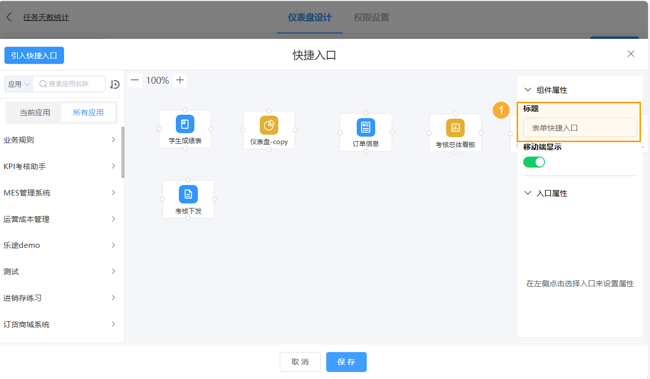Select the 学生成绩表 form icon
The image size is (650, 379).
coord(185,124)
